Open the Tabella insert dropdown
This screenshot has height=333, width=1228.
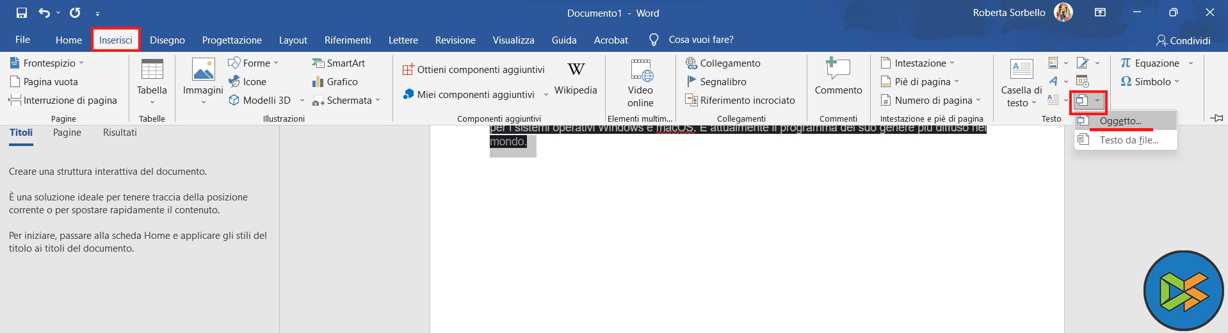pyautogui.click(x=152, y=81)
